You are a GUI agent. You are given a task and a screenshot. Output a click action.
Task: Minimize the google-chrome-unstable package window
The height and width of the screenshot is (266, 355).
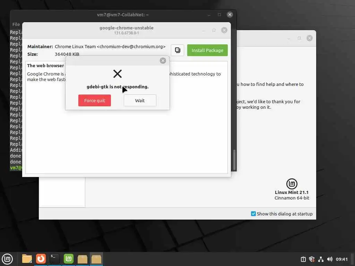pyautogui.click(x=204, y=30)
